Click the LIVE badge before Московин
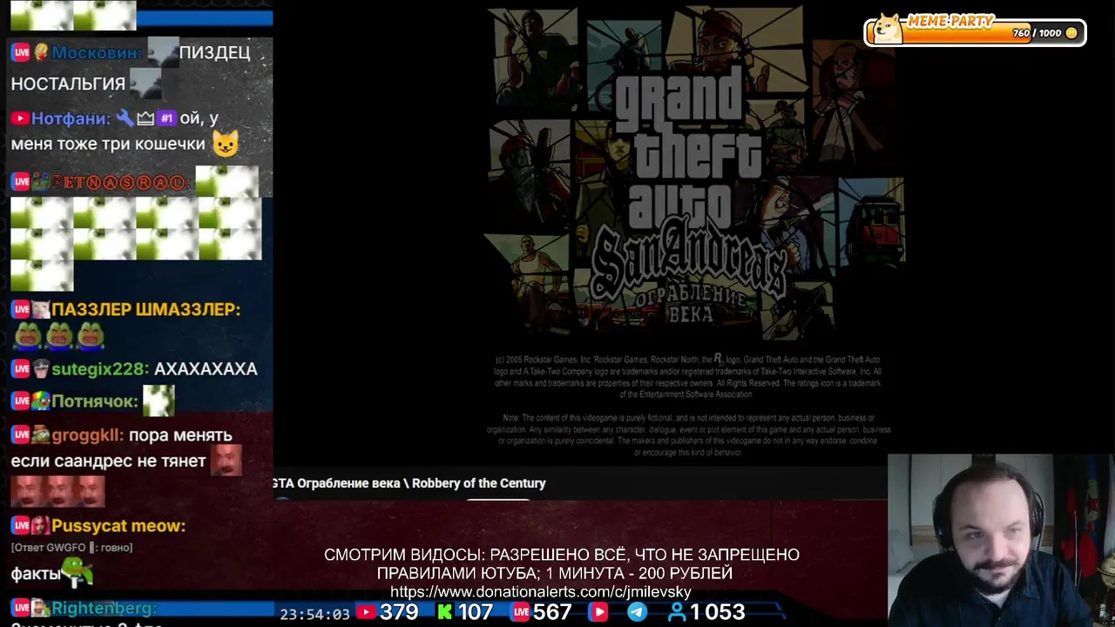Image resolution: width=1115 pixels, height=627 pixels. pos(21,53)
